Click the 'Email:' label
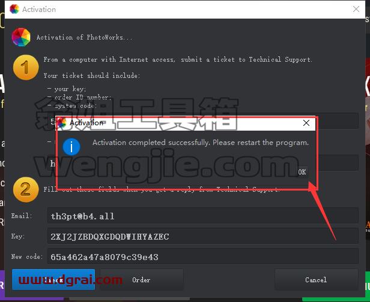 coord(22,216)
